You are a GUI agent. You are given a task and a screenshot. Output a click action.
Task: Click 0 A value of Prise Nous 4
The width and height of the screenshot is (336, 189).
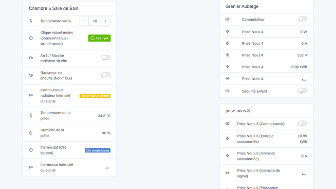tap(304, 43)
